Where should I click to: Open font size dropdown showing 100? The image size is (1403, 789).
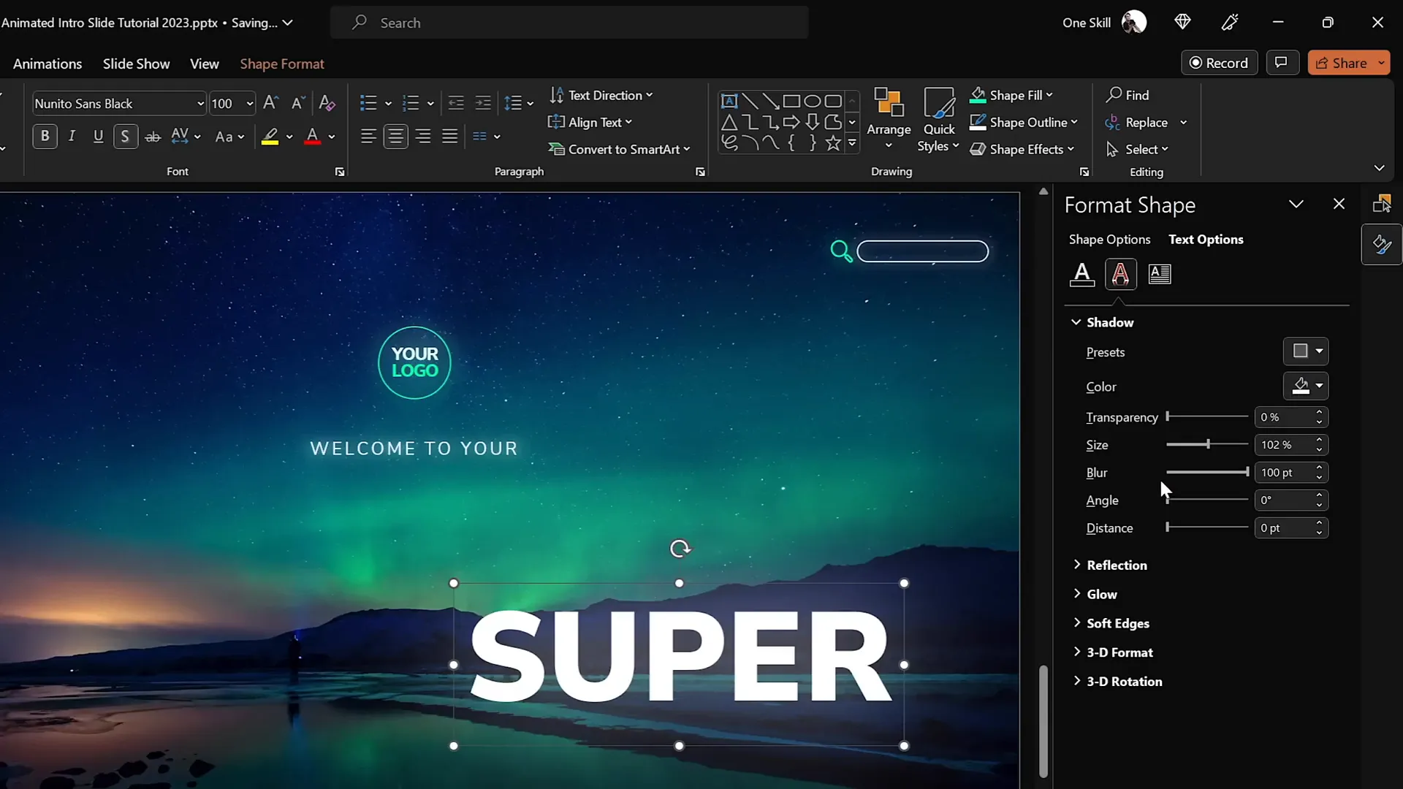click(249, 104)
